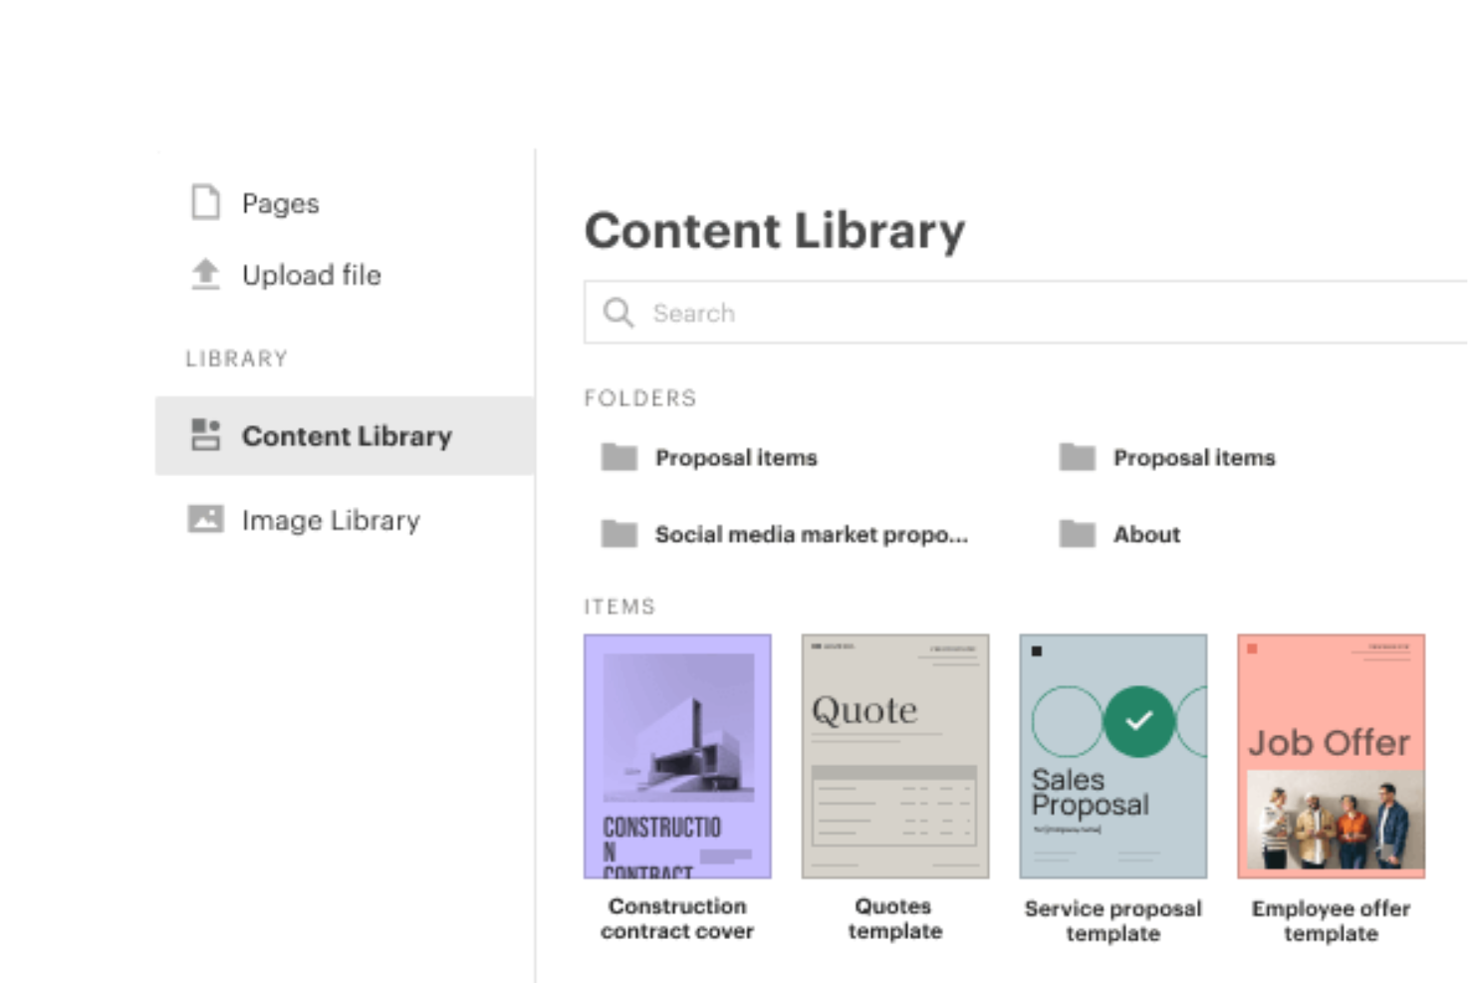Open the Social media market proposal folder
This screenshot has height=983, width=1474.
coord(810,534)
